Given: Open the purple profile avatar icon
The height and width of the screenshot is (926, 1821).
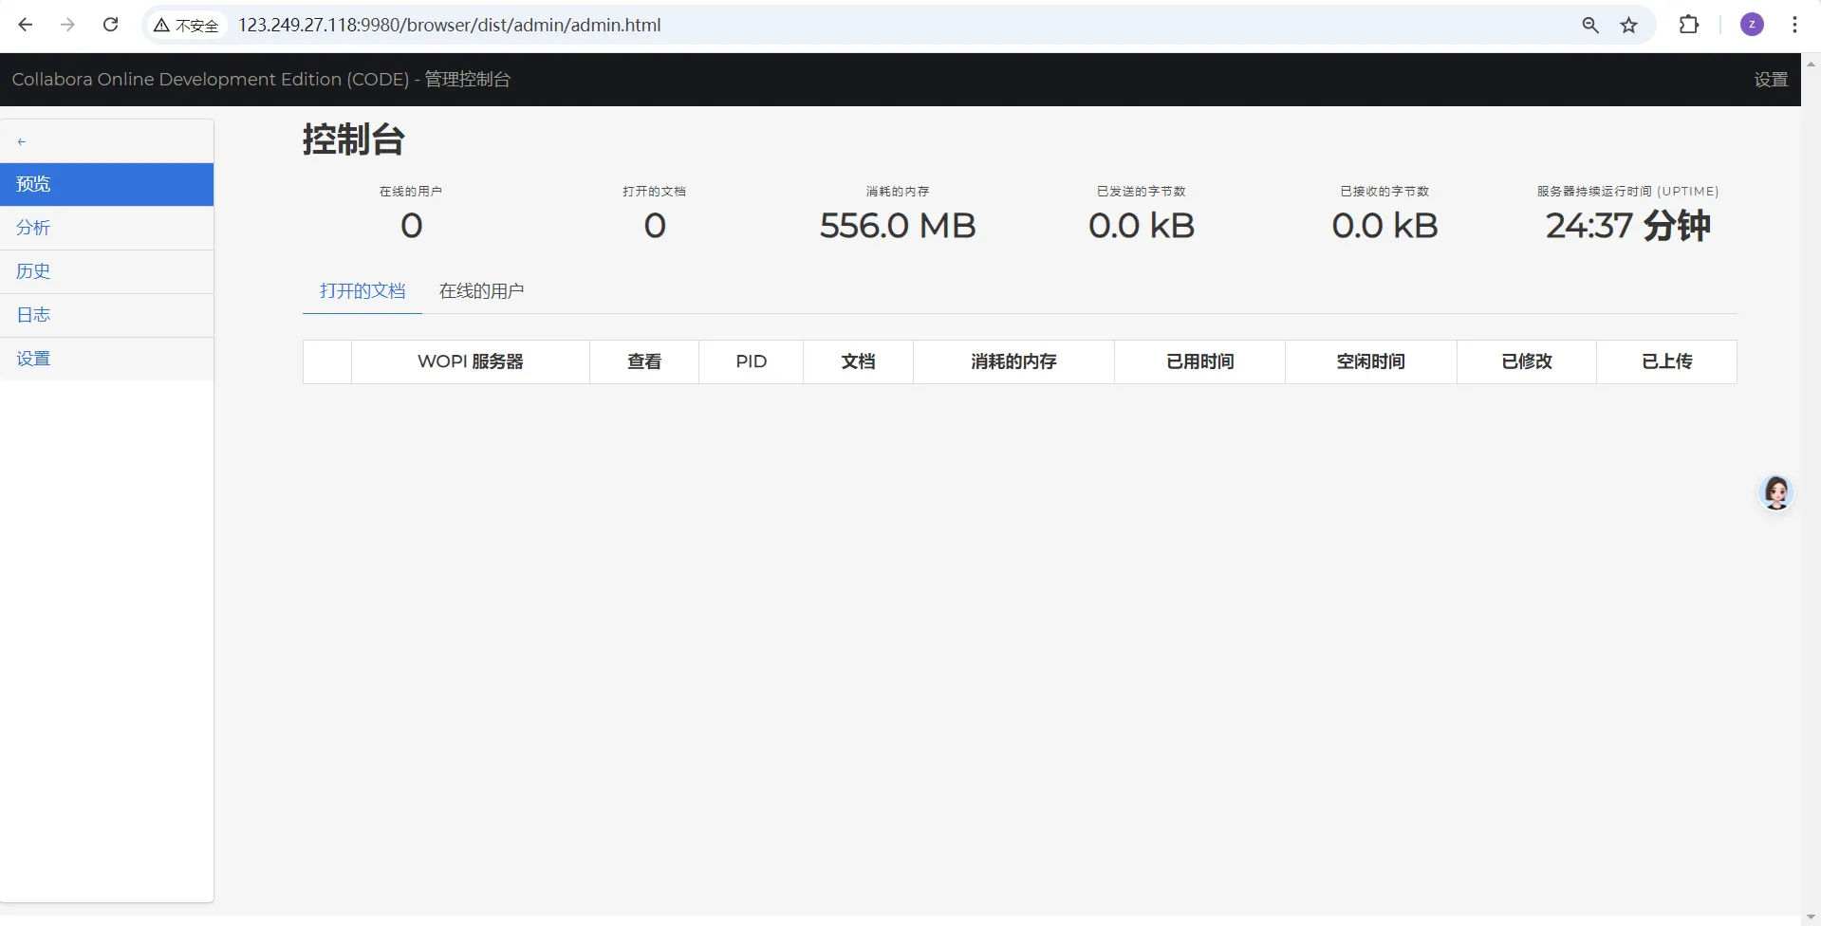Looking at the screenshot, I should pos(1752,25).
